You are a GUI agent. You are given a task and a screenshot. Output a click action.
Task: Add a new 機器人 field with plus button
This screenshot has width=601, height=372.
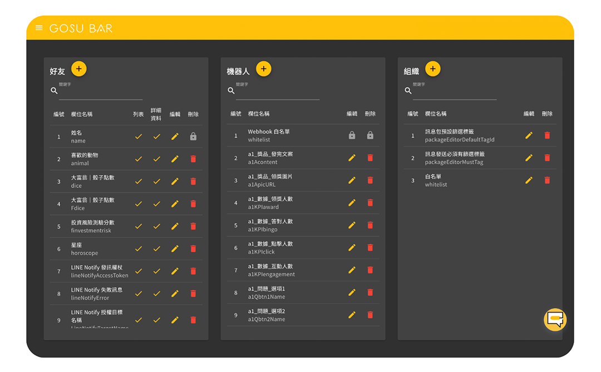click(x=264, y=69)
